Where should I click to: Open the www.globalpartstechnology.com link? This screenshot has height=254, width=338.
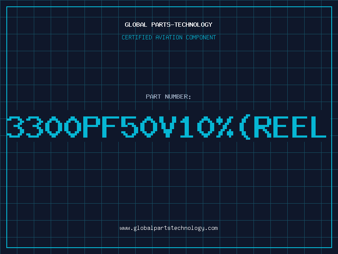click(x=169, y=228)
